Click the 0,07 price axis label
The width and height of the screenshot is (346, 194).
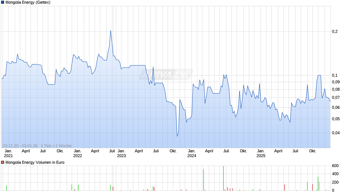336,97
